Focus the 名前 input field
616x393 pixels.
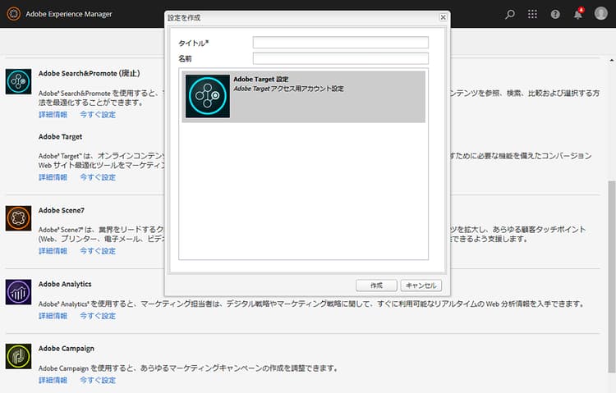(341, 58)
